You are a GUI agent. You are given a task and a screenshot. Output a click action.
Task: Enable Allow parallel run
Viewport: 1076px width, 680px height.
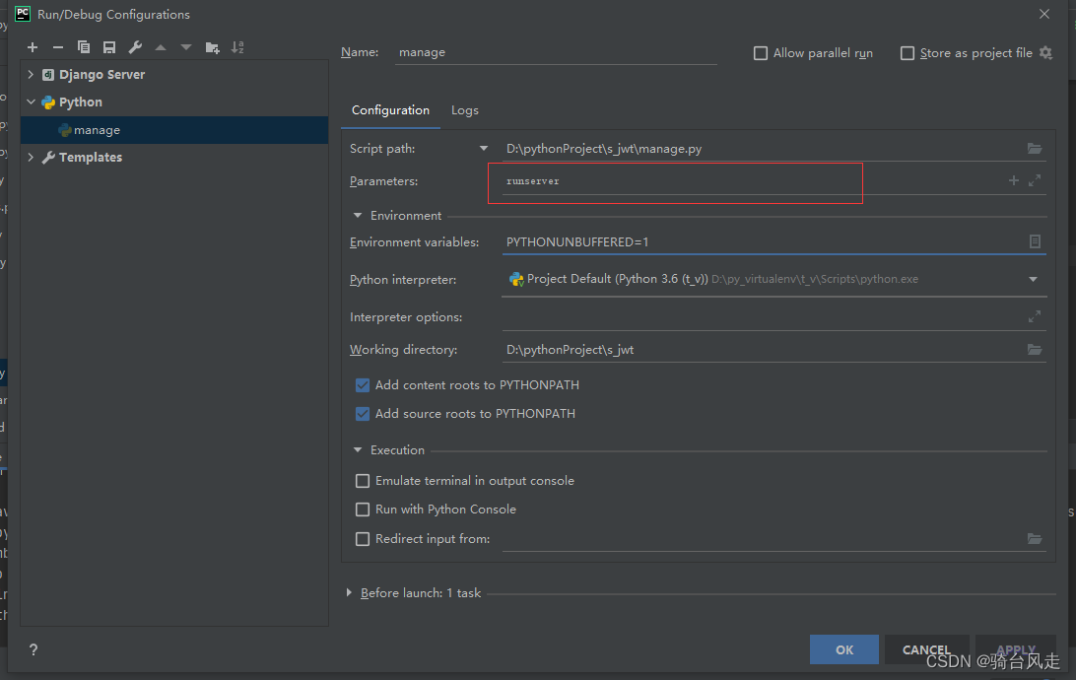(760, 52)
